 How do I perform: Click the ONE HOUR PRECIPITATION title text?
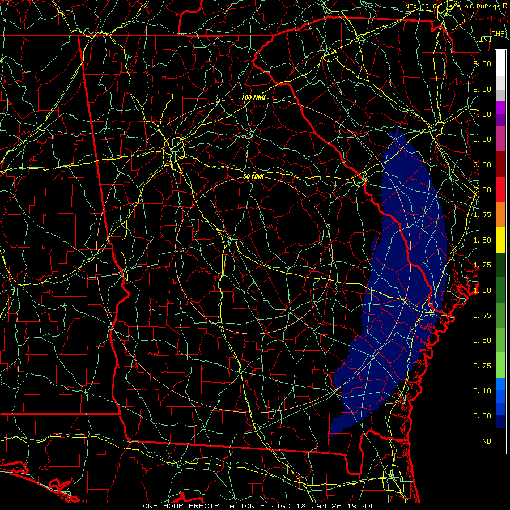(199, 506)
